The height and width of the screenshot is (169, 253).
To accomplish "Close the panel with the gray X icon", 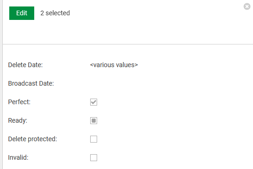I will pyautogui.click(x=247, y=6).
